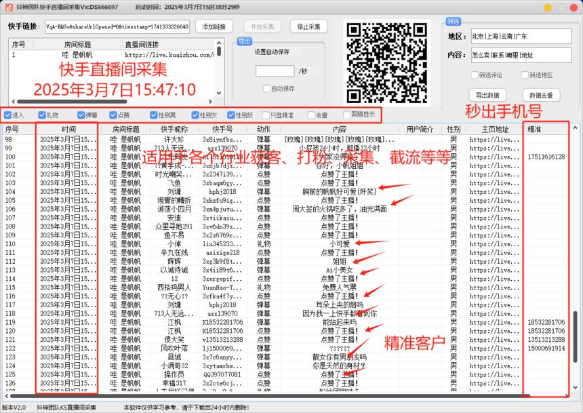Click scroll-up arrow of room list
The height and width of the screenshot is (413, 583).
[x=219, y=43]
